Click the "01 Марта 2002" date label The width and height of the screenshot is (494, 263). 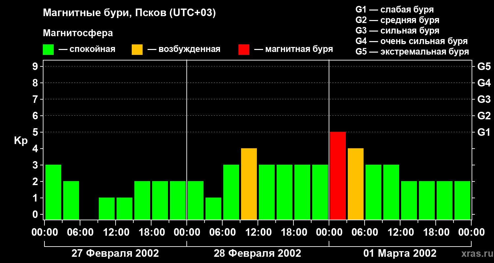point(400,253)
